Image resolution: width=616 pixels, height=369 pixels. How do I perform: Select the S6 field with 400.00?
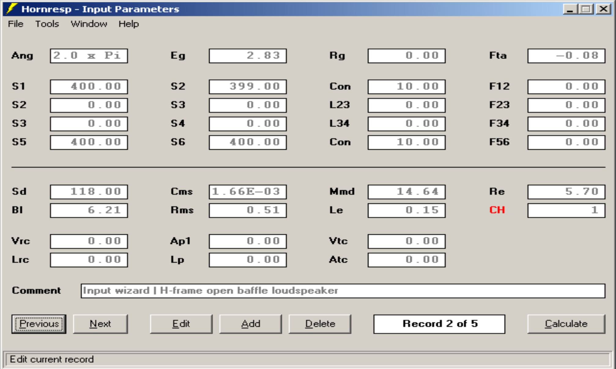(x=248, y=142)
